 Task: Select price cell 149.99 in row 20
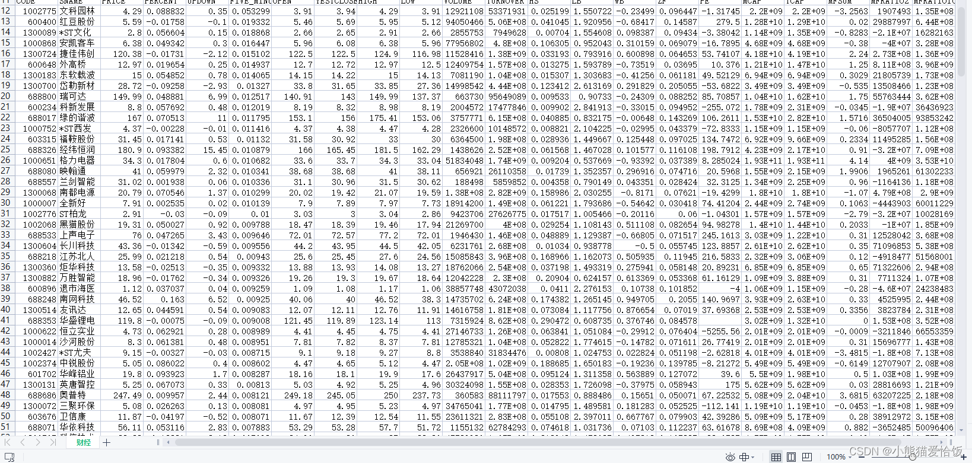click(122, 96)
